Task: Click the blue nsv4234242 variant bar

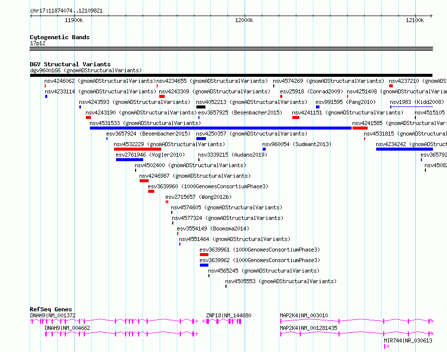Action: tap(404, 149)
